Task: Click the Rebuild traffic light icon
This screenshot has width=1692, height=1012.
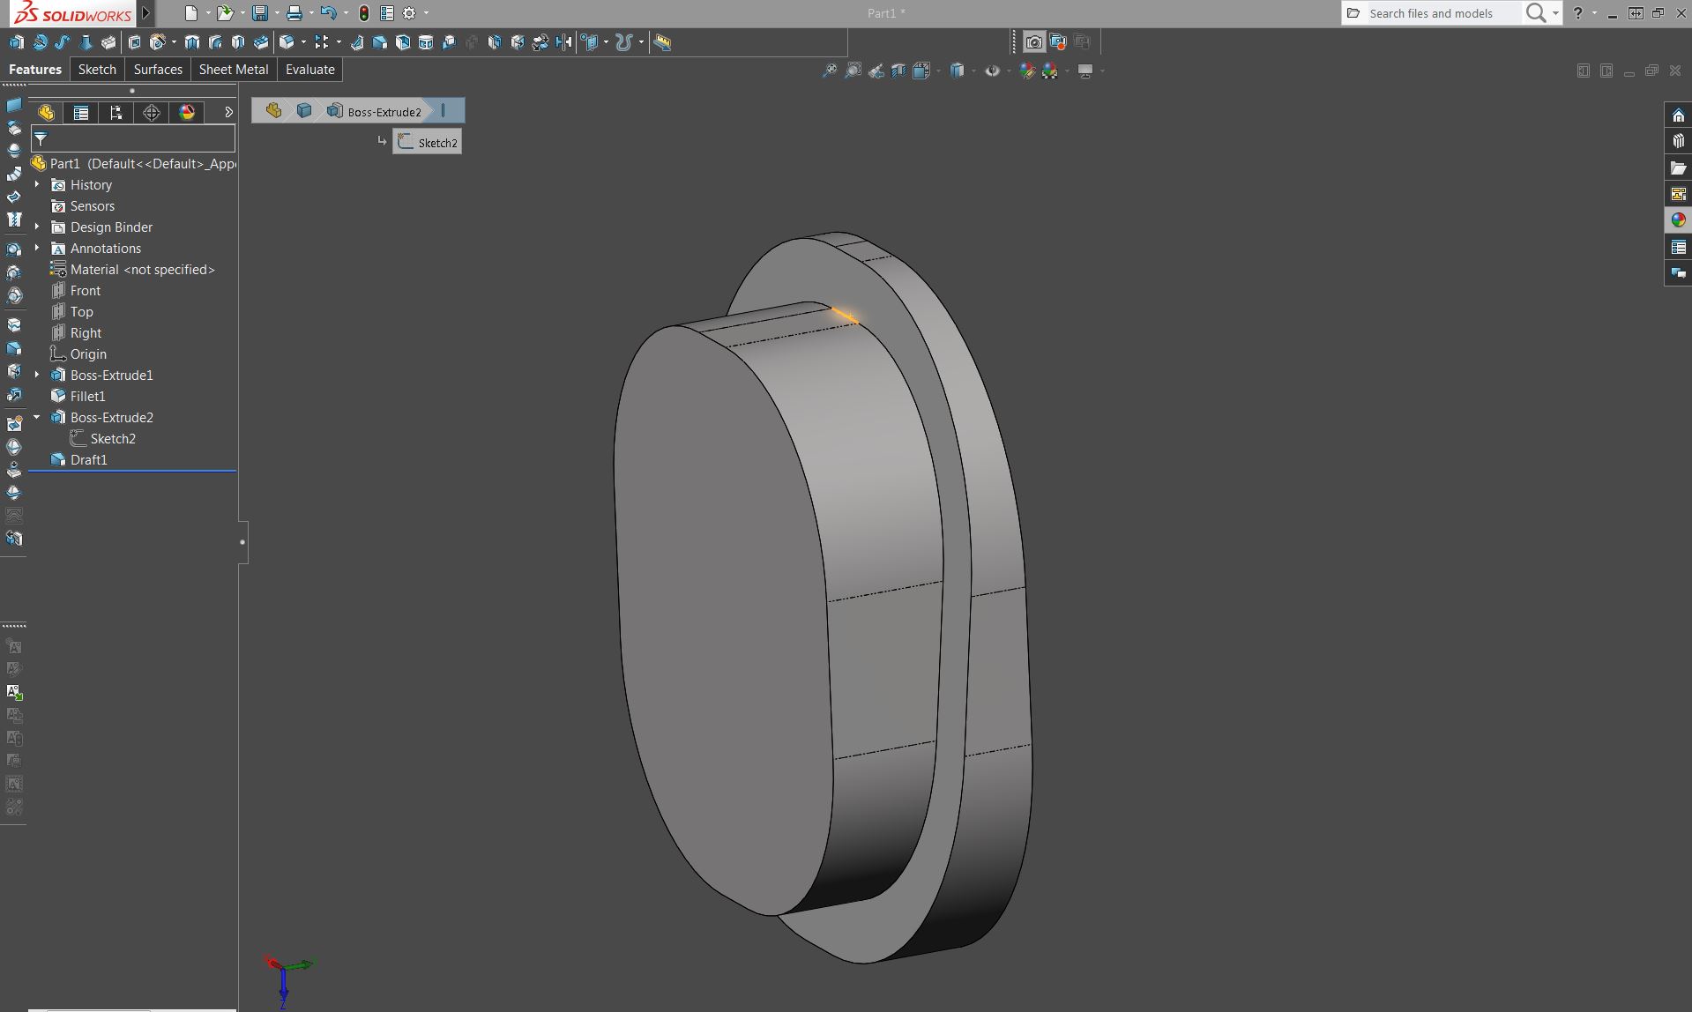Action: 363,13
